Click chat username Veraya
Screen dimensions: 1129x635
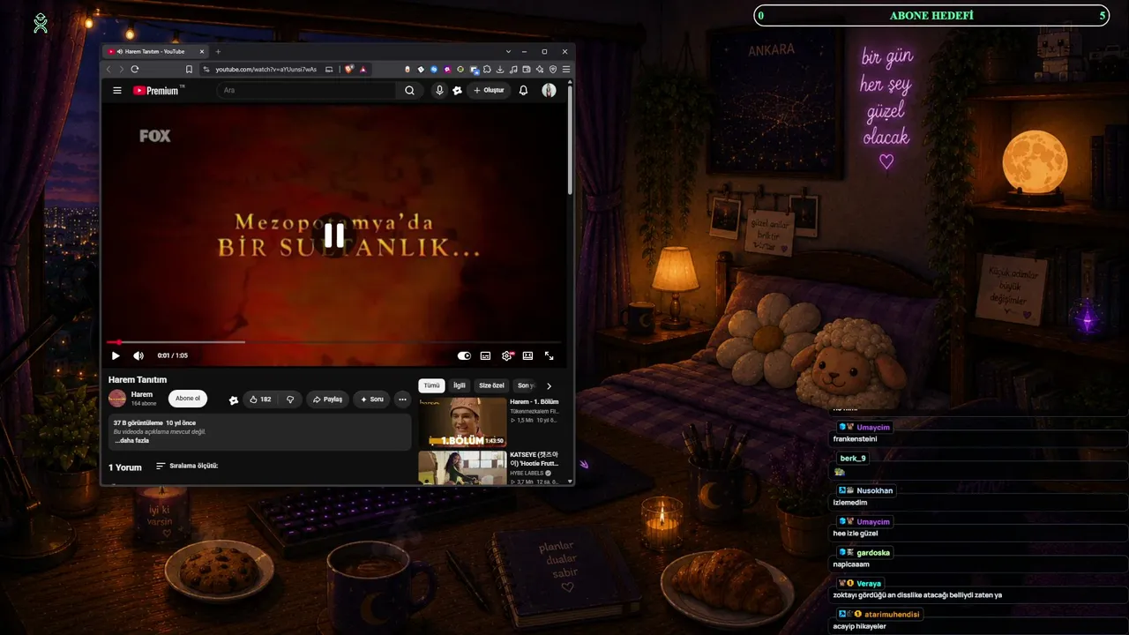(869, 584)
